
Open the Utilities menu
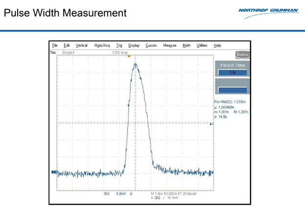click(202, 45)
